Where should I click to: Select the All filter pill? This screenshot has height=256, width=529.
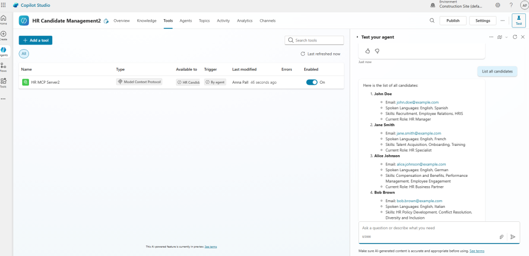pos(24,53)
